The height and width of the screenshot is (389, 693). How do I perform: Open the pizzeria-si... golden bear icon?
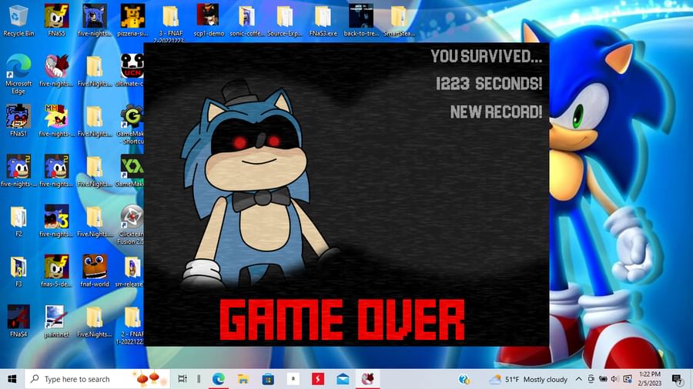coord(132,20)
